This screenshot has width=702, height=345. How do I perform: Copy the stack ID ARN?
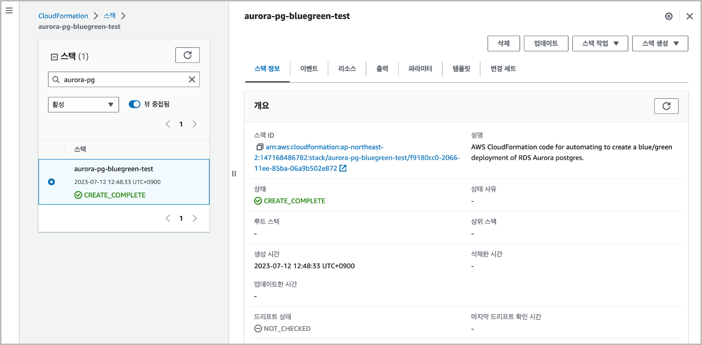(259, 147)
